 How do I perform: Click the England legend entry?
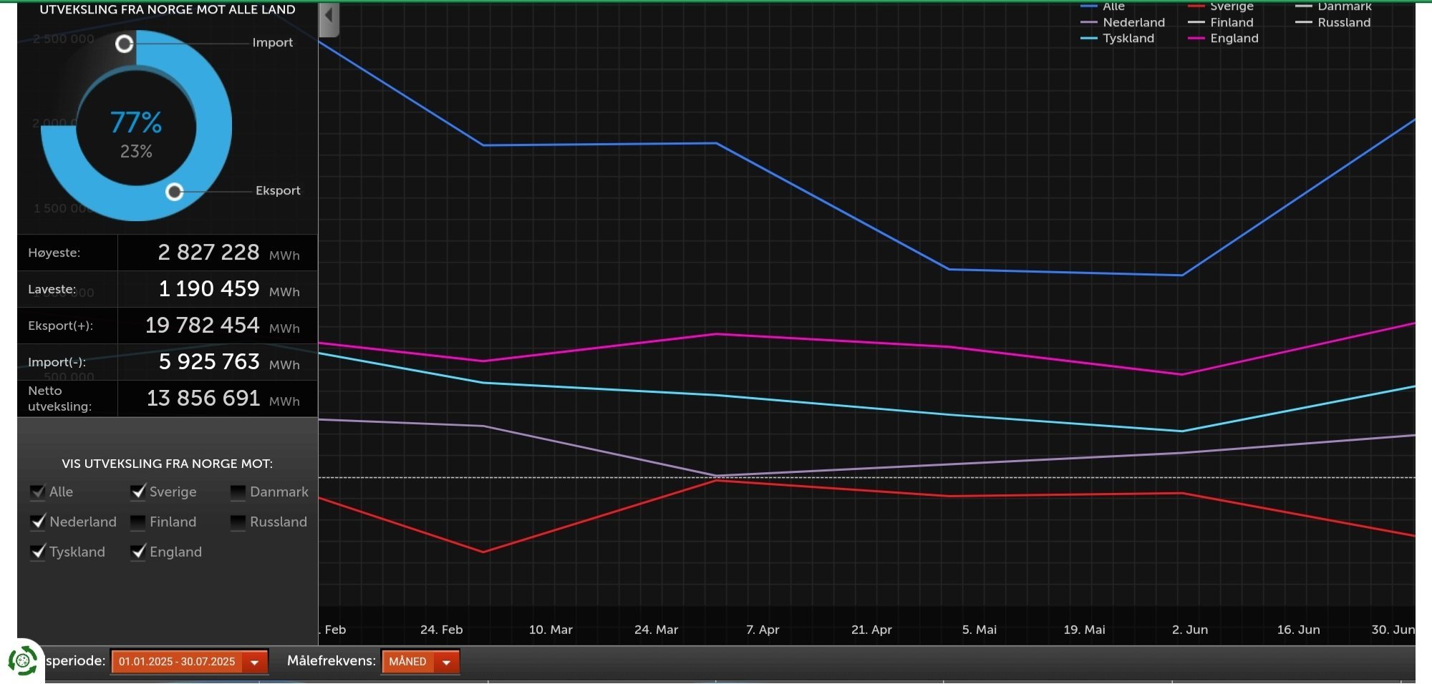coord(1223,39)
